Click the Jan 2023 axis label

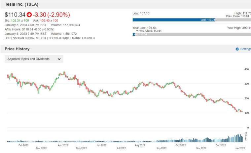point(240,148)
